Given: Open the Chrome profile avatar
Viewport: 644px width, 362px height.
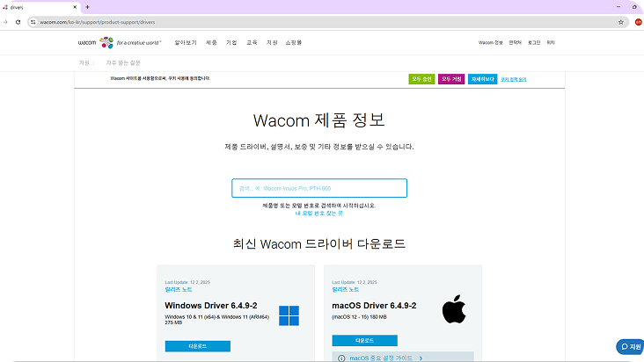Looking at the screenshot, I should point(638,22).
